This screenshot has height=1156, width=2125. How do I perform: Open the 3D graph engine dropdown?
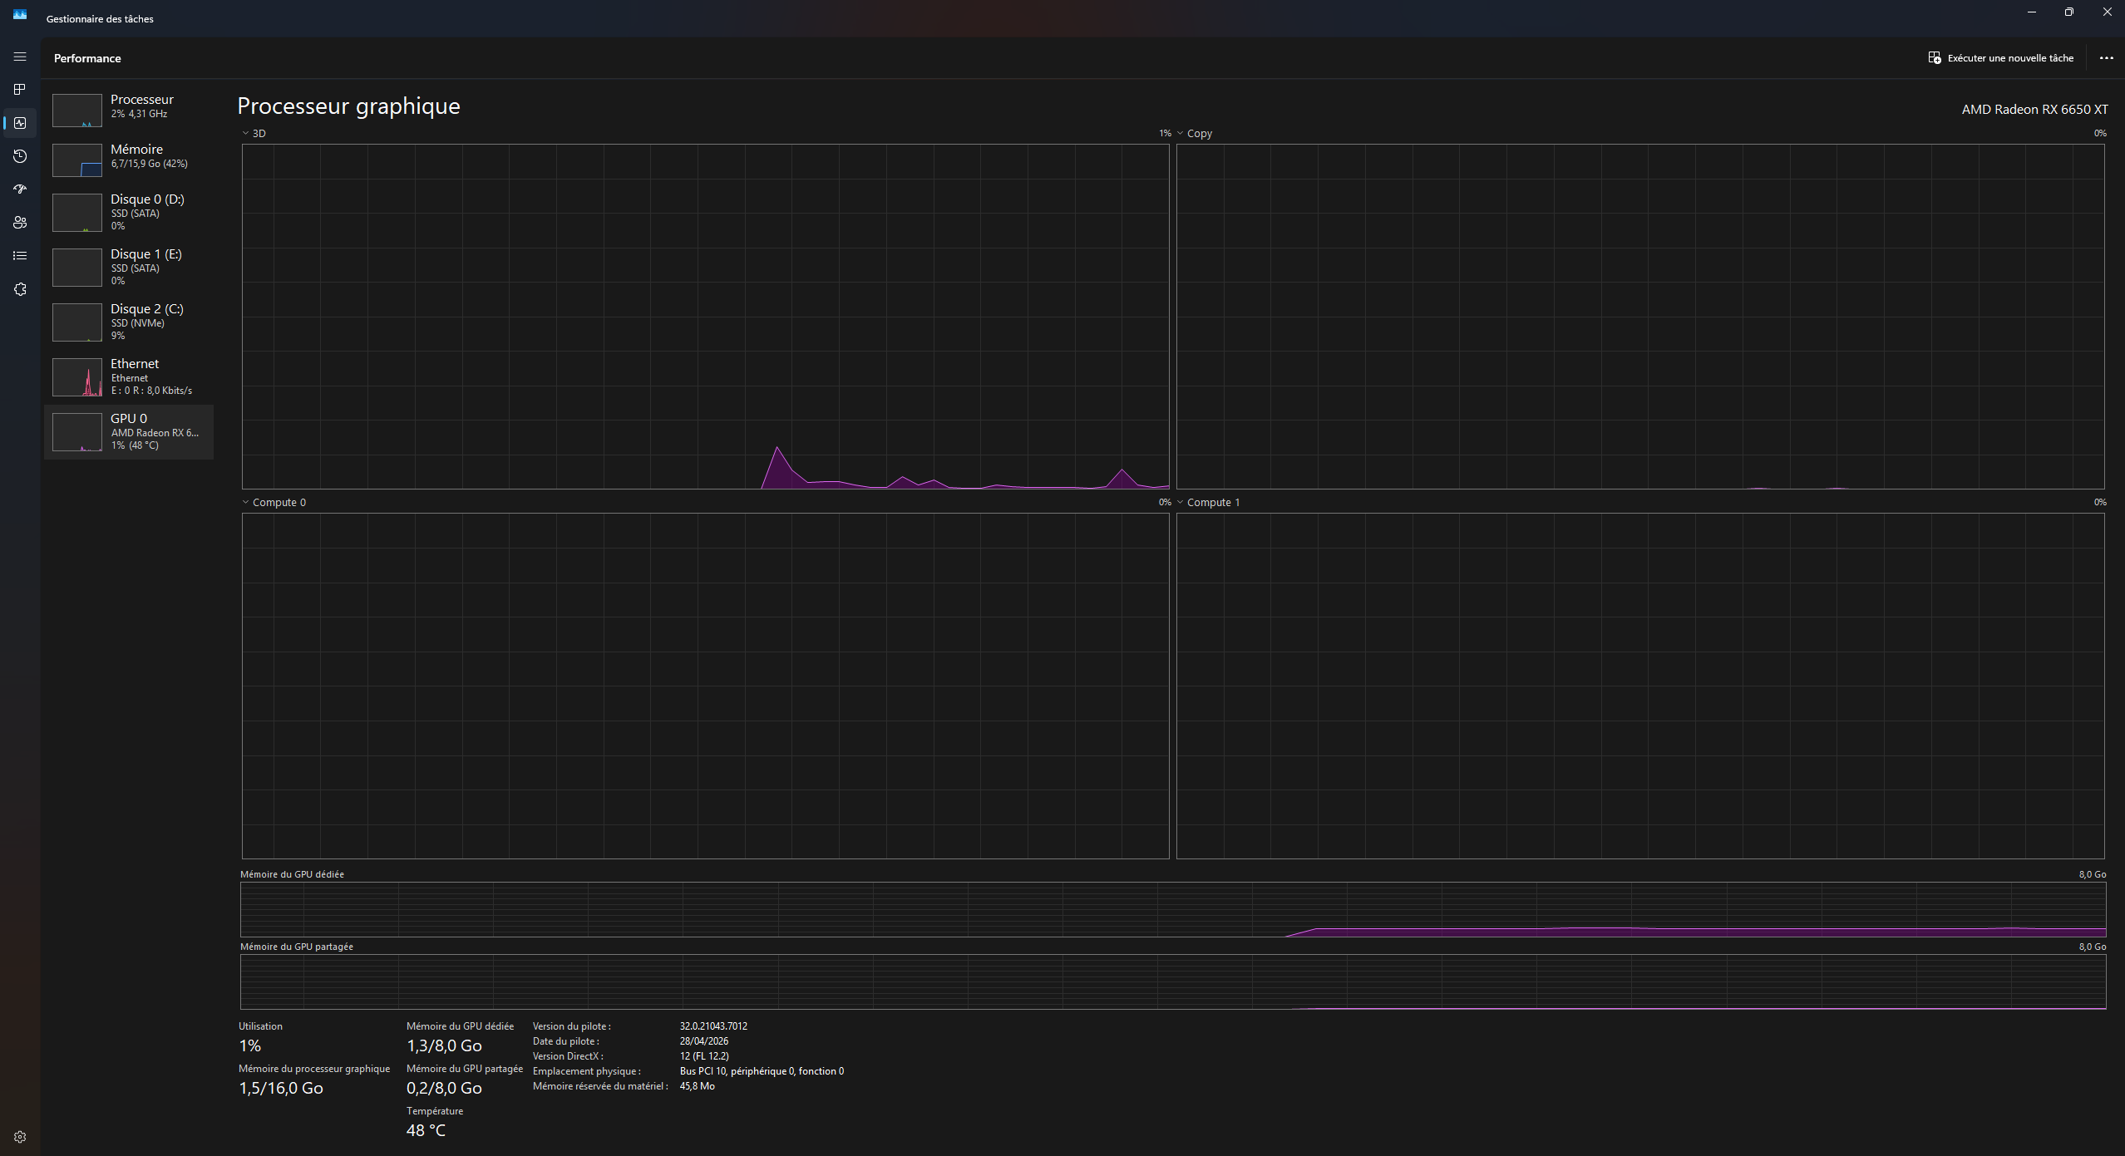[x=254, y=133]
